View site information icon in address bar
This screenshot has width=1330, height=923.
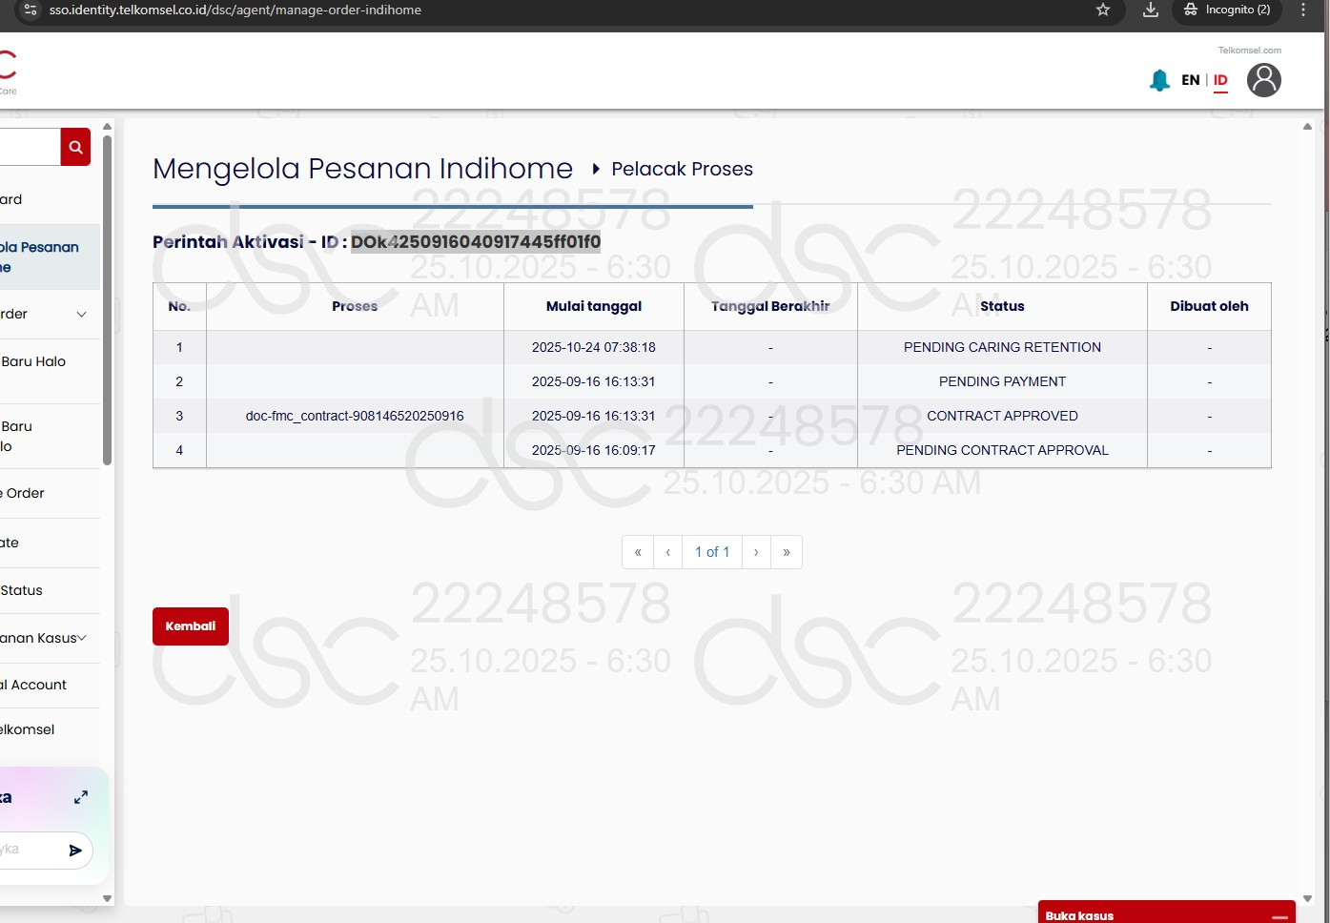tap(30, 10)
